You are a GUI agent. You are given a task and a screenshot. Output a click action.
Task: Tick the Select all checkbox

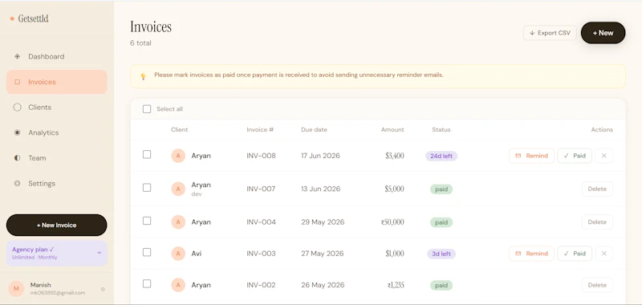[147, 109]
